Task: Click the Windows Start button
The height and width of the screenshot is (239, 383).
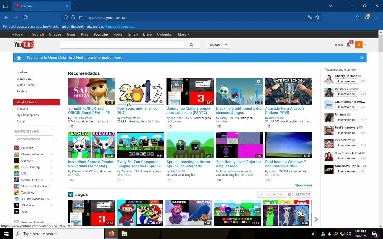Action: 6,234
